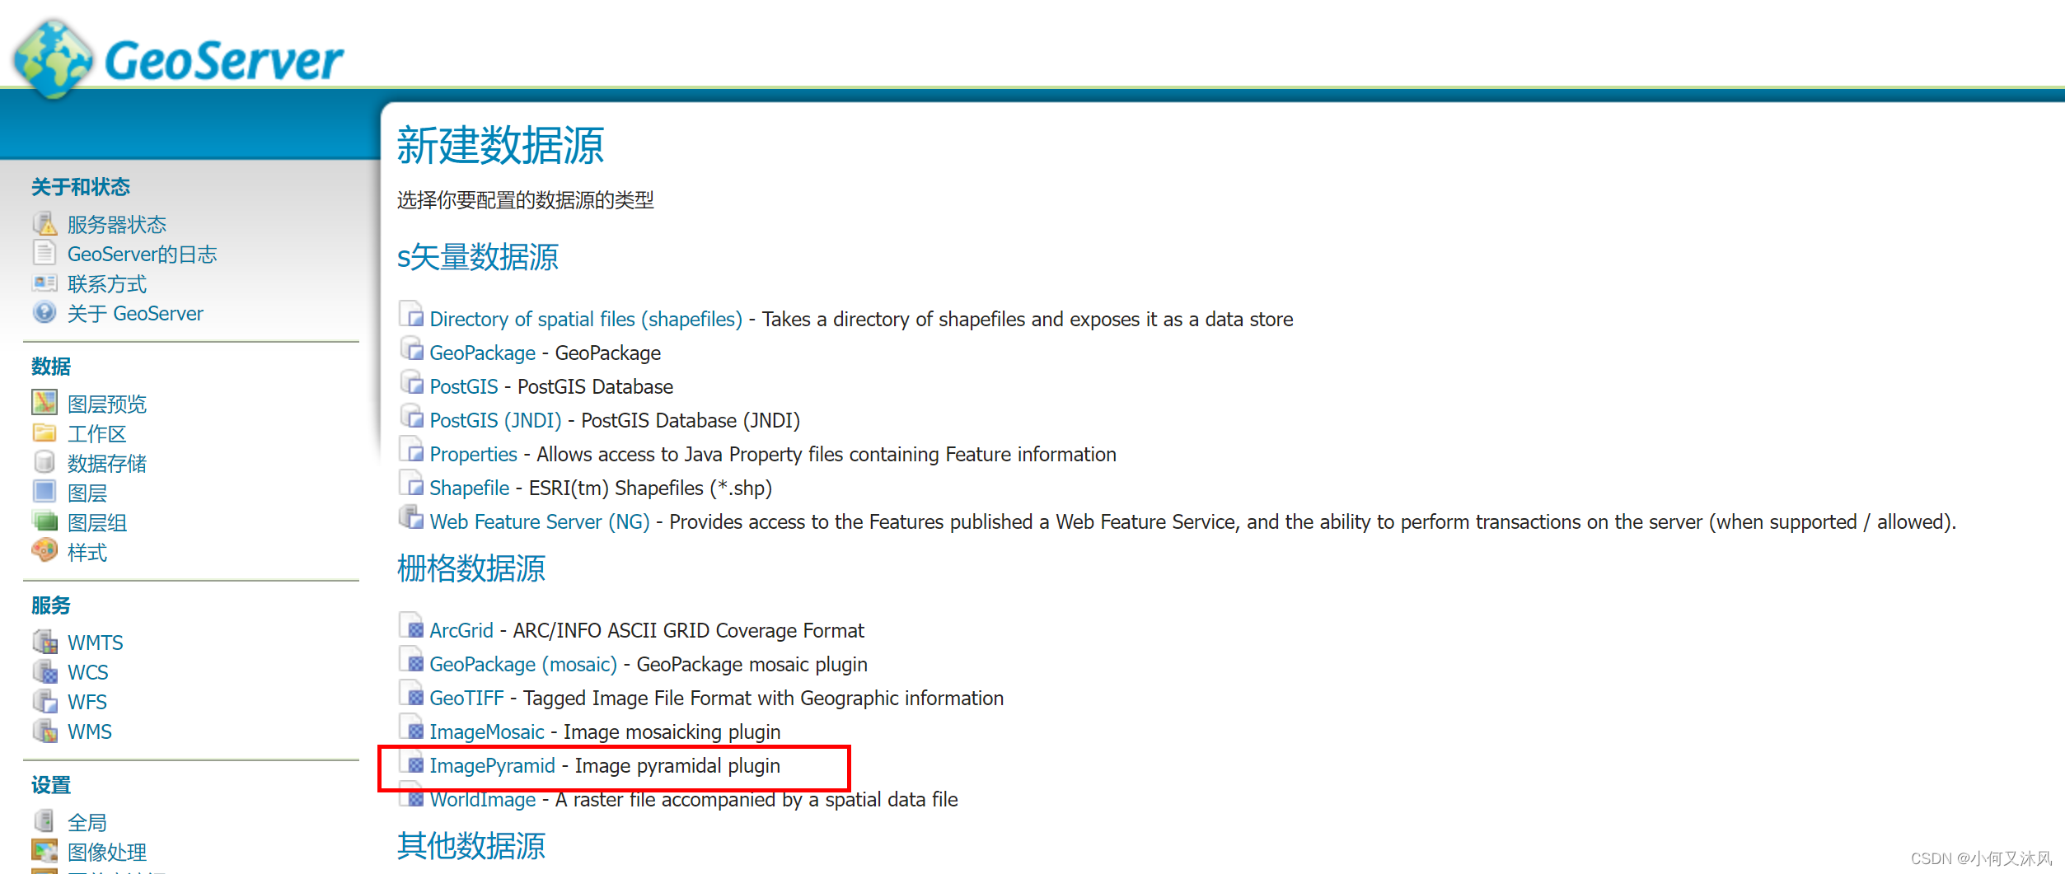Click the Properties data store icon
This screenshot has height=874, width=2065.
[x=411, y=450]
